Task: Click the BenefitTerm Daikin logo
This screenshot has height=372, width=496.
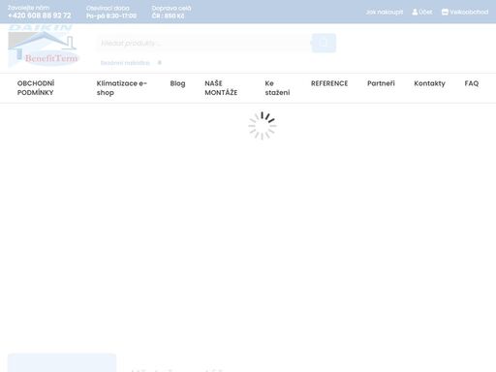Action: 44,46
